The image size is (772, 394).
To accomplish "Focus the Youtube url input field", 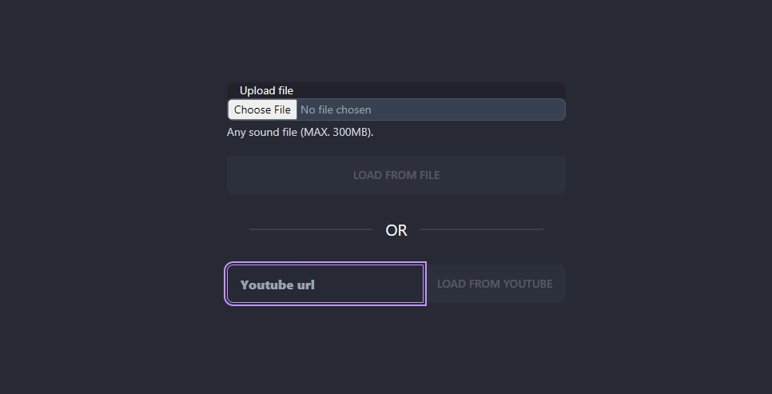I will tap(325, 284).
